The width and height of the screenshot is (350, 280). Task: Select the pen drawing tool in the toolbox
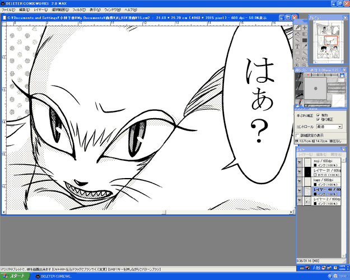click(297, 27)
